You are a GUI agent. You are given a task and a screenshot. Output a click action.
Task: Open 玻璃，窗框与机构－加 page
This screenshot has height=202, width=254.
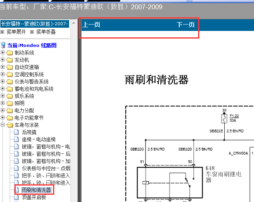[x=46, y=161]
